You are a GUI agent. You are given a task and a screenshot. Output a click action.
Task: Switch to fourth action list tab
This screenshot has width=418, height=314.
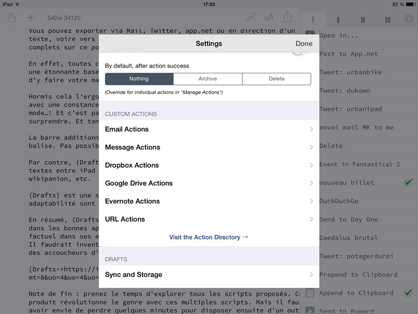[388, 19]
